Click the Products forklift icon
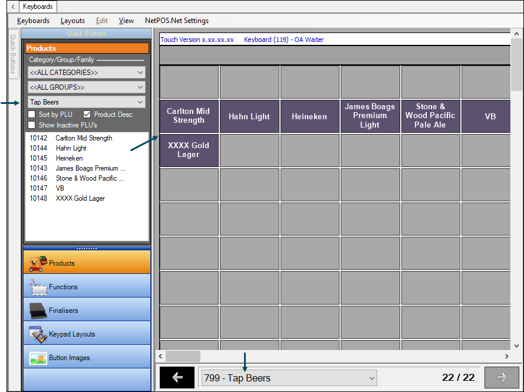Screen dimensions: 524x392 point(38,263)
